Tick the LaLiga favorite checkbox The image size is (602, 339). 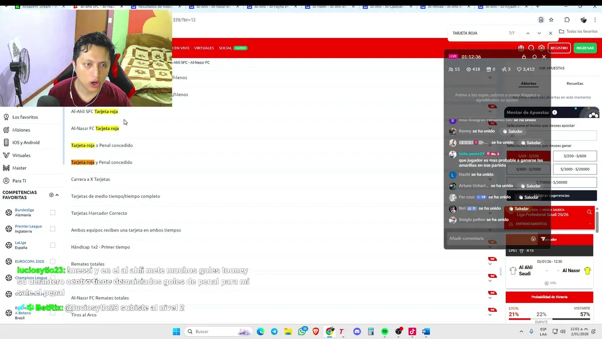click(53, 245)
